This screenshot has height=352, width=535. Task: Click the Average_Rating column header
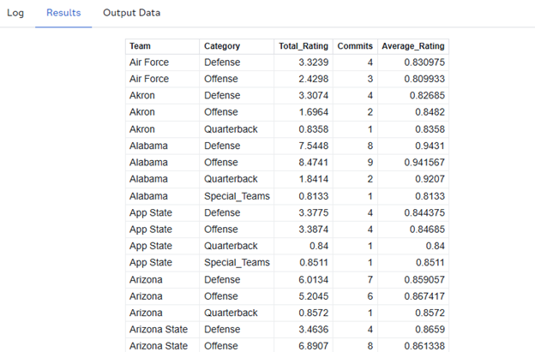[x=413, y=46]
